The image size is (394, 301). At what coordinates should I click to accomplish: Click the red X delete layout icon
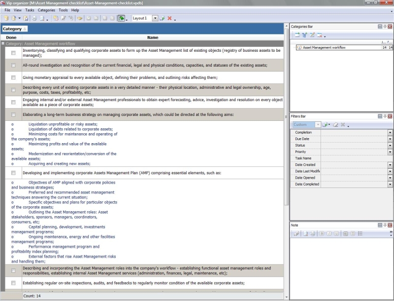pos(169,18)
